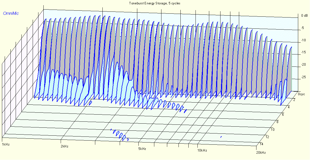Image resolution: width=310 pixels, height=160 pixels.
Task: Click the title 'Toneburst Energy Storage, 5 cycles'
Action: (155, 3)
